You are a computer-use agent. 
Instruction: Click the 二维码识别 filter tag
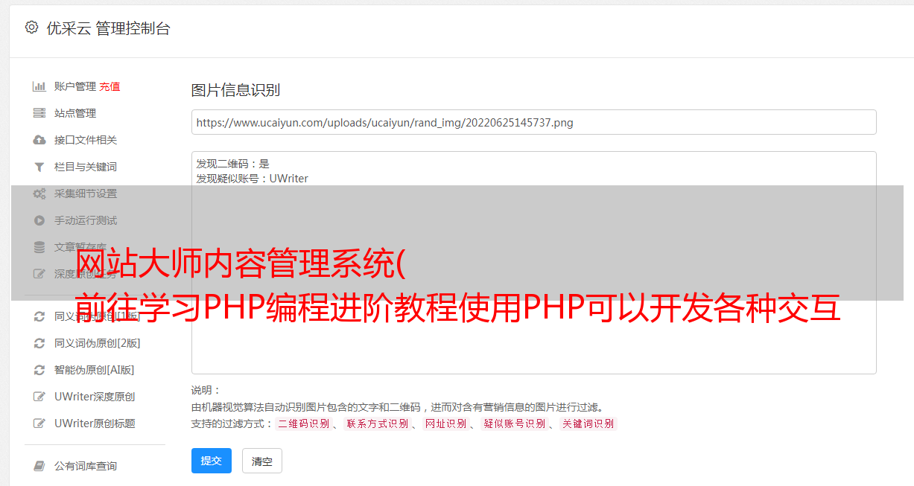point(303,423)
